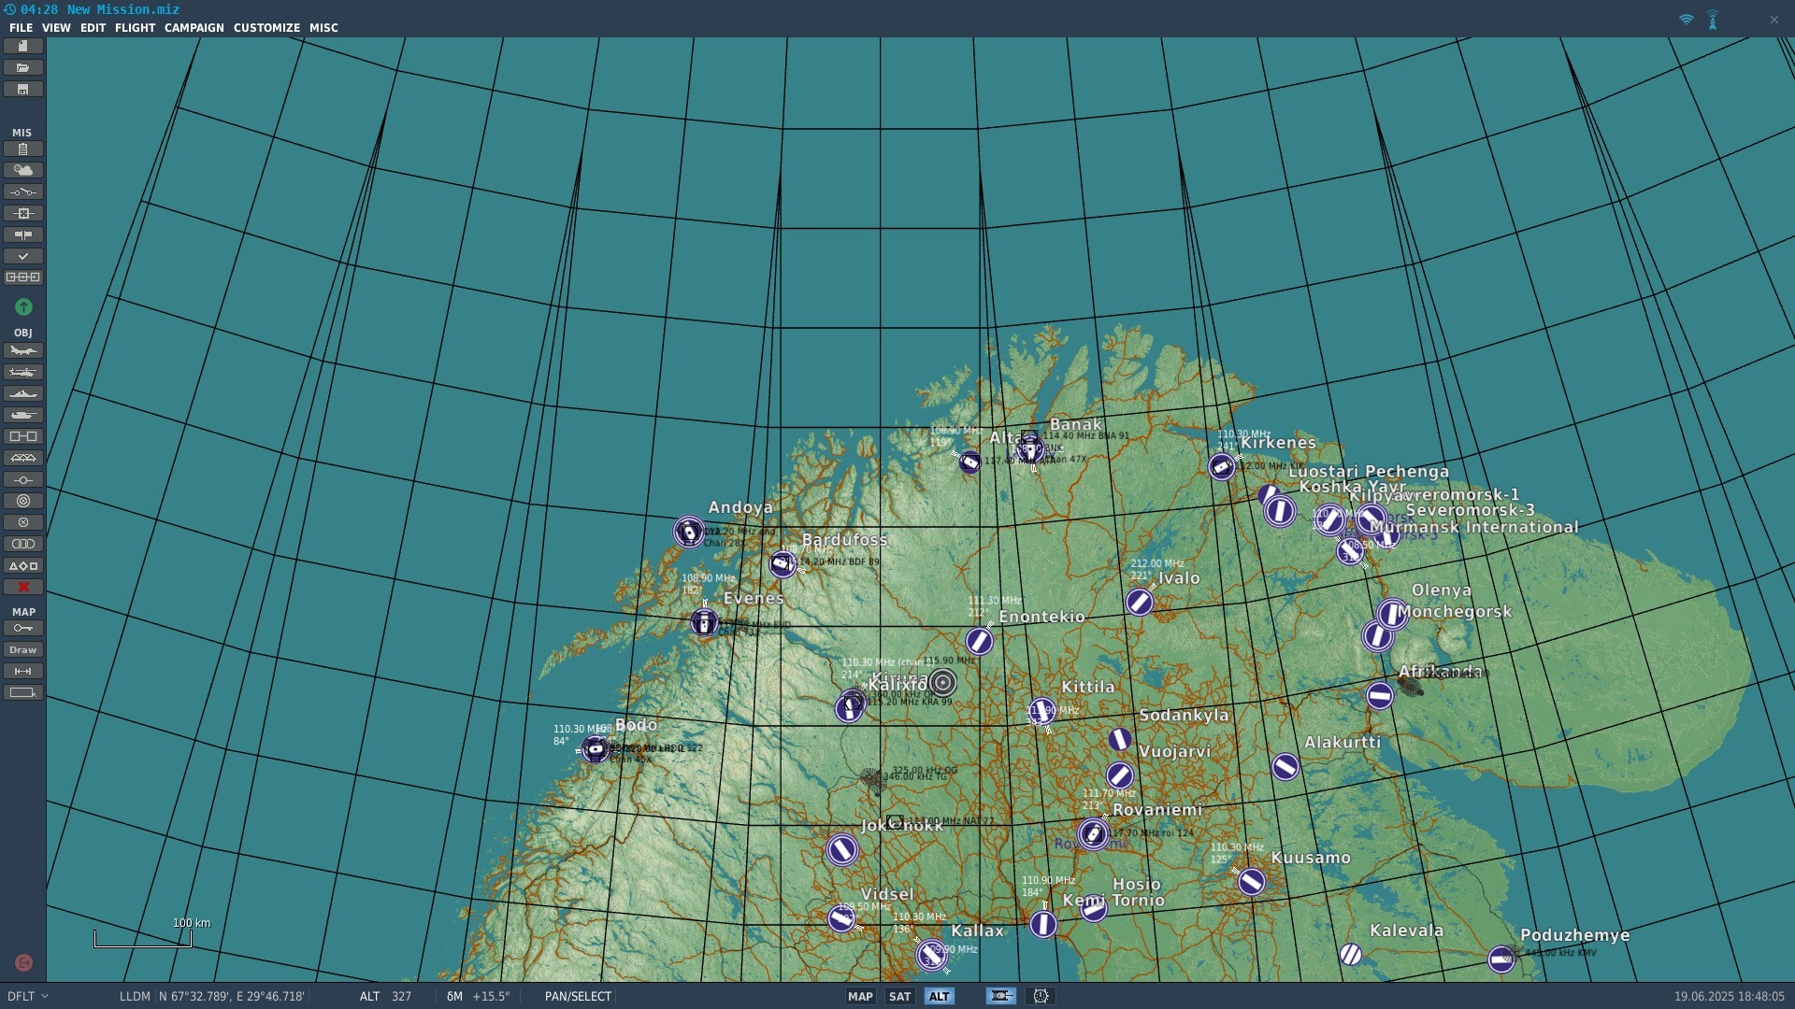1795x1009 pixels.
Task: Open the triangle-diamond-square shapes tool
Action: (23, 565)
